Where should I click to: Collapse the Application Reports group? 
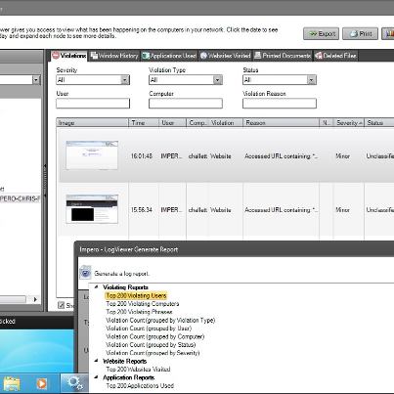click(96, 377)
